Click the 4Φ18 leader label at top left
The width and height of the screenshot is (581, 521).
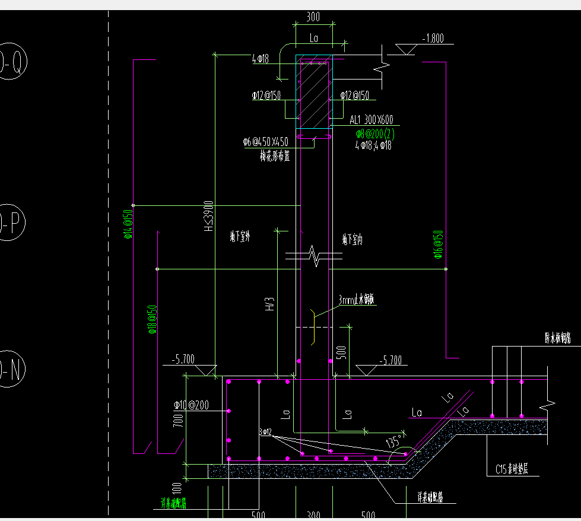click(261, 59)
